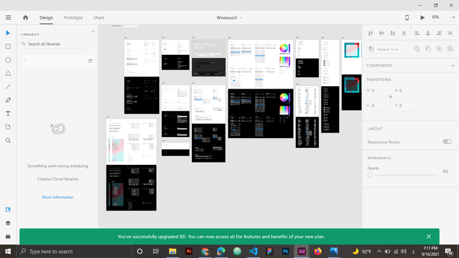This screenshot has height=258, width=459.
Task: Select the Pen tool
Action: (8, 100)
